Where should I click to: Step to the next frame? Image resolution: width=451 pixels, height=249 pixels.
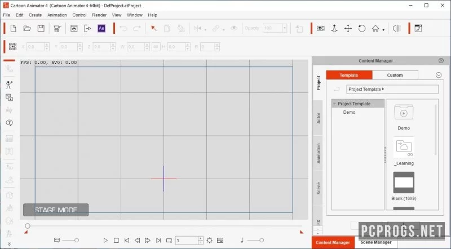(148, 241)
